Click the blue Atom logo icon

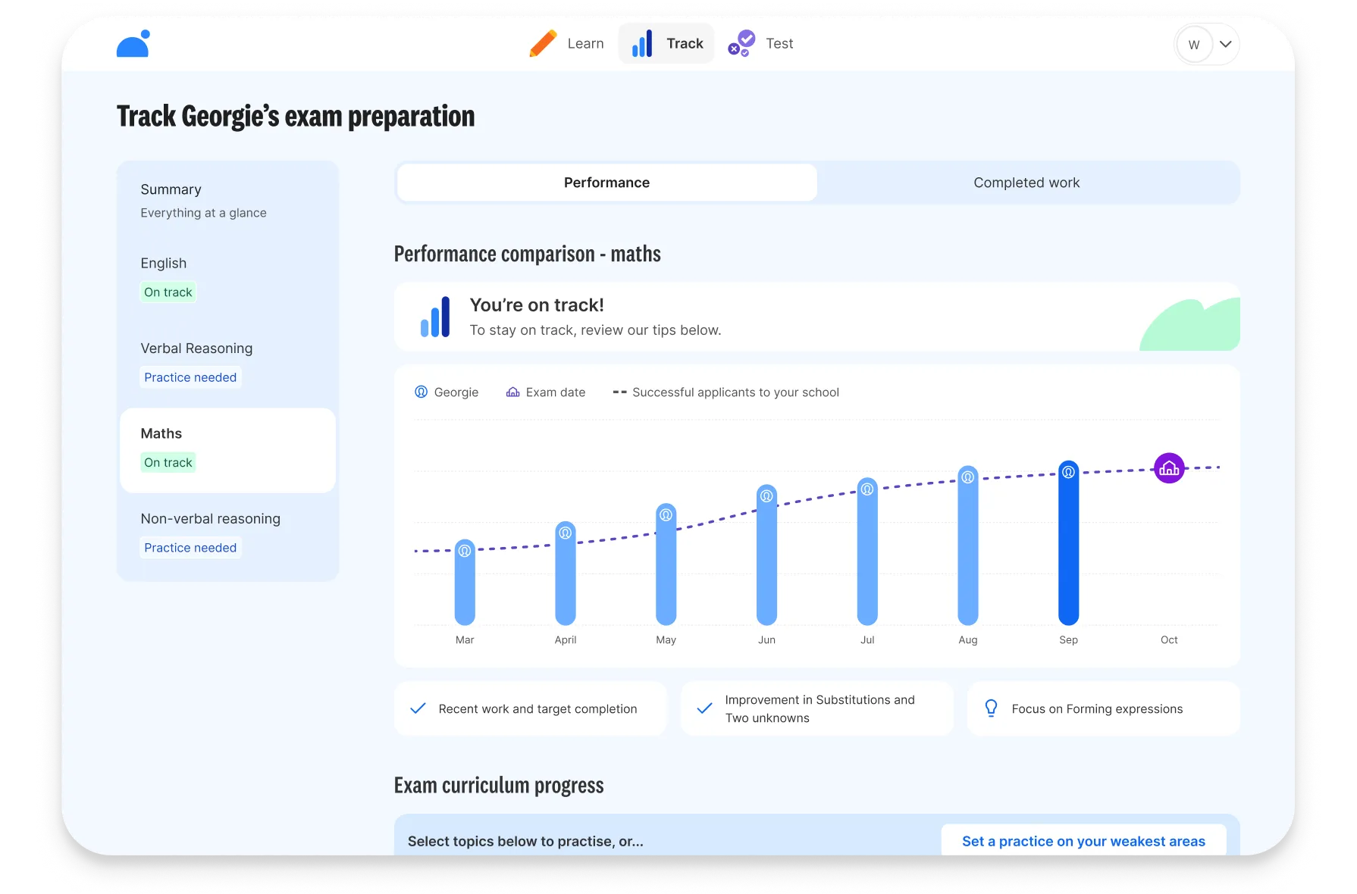tap(133, 44)
